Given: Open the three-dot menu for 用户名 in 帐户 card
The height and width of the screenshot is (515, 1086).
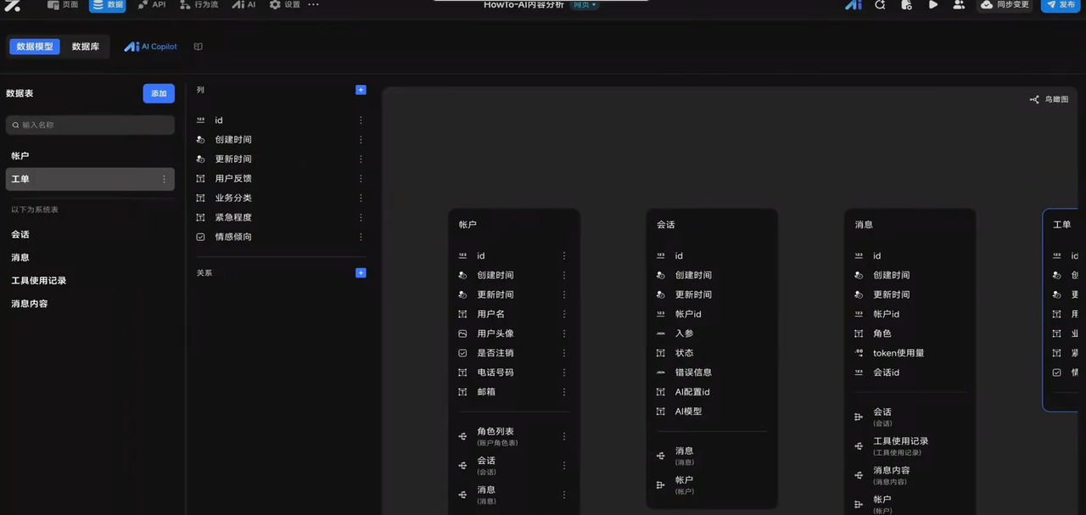Looking at the screenshot, I should pyautogui.click(x=564, y=314).
